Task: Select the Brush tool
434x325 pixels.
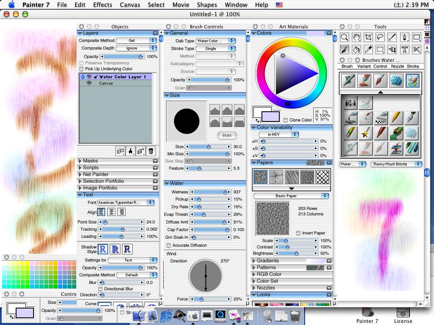Action: pos(345,50)
